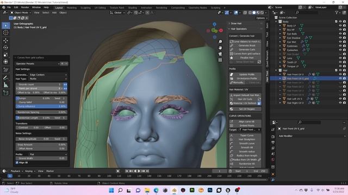348x195 pixels.
Task: Click the Generate Braid button
Action: click(x=245, y=45)
